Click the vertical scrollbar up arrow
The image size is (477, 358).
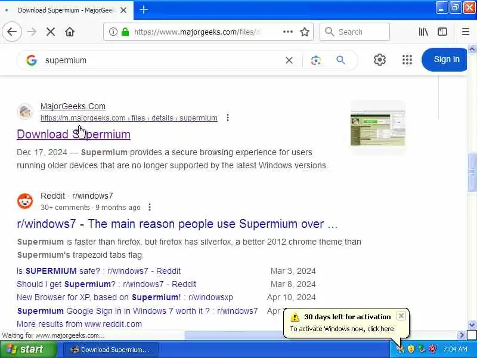coord(472,49)
